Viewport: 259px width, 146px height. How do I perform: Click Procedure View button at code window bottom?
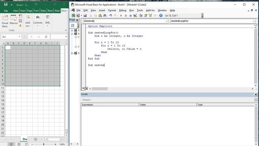click(x=83, y=88)
